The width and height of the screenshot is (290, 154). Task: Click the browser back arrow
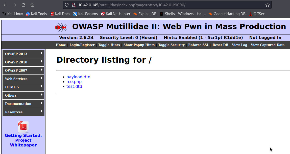[x=5, y=5]
